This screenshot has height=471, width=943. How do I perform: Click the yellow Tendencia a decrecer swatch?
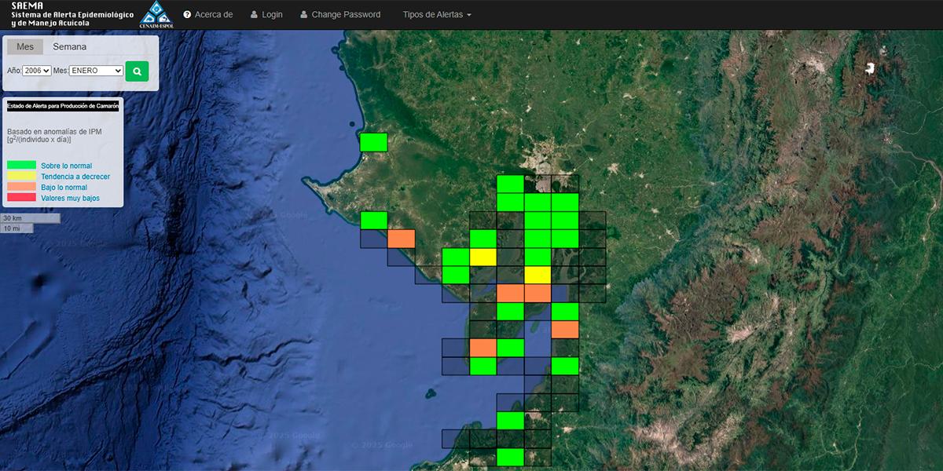coord(21,177)
